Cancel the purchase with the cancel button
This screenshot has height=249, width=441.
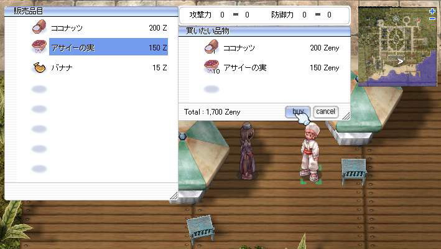pyautogui.click(x=326, y=111)
